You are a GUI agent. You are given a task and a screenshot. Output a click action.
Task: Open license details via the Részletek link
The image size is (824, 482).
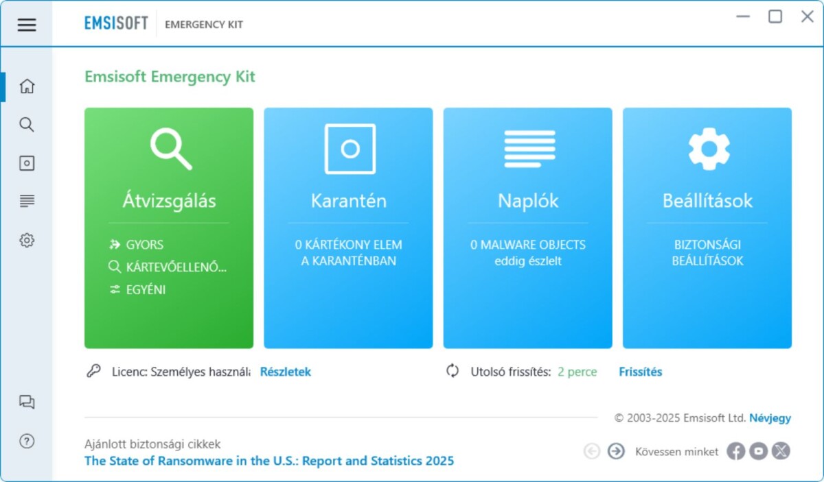(x=286, y=372)
